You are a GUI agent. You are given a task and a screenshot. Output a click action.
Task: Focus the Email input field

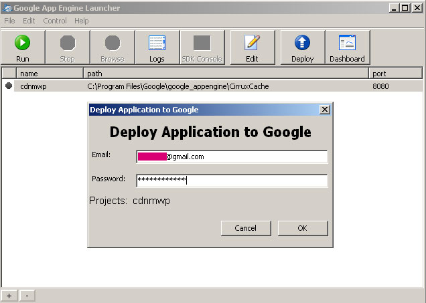point(232,157)
